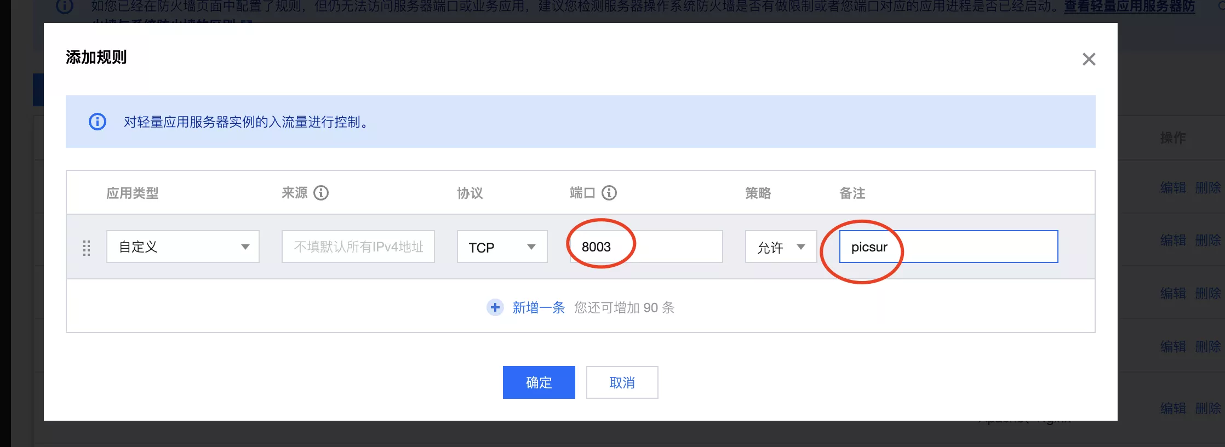Close the 添加规则 dialog with X
The height and width of the screenshot is (447, 1225).
tap(1089, 59)
